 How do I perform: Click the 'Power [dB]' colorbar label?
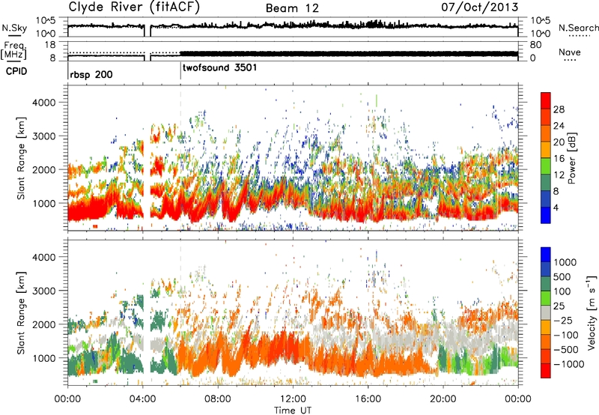click(571, 158)
